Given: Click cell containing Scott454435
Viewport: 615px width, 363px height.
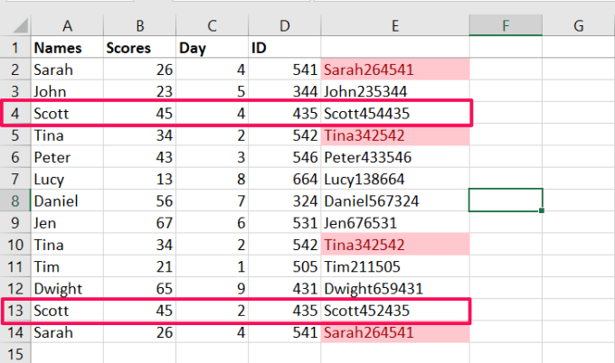Looking at the screenshot, I should [x=395, y=114].
